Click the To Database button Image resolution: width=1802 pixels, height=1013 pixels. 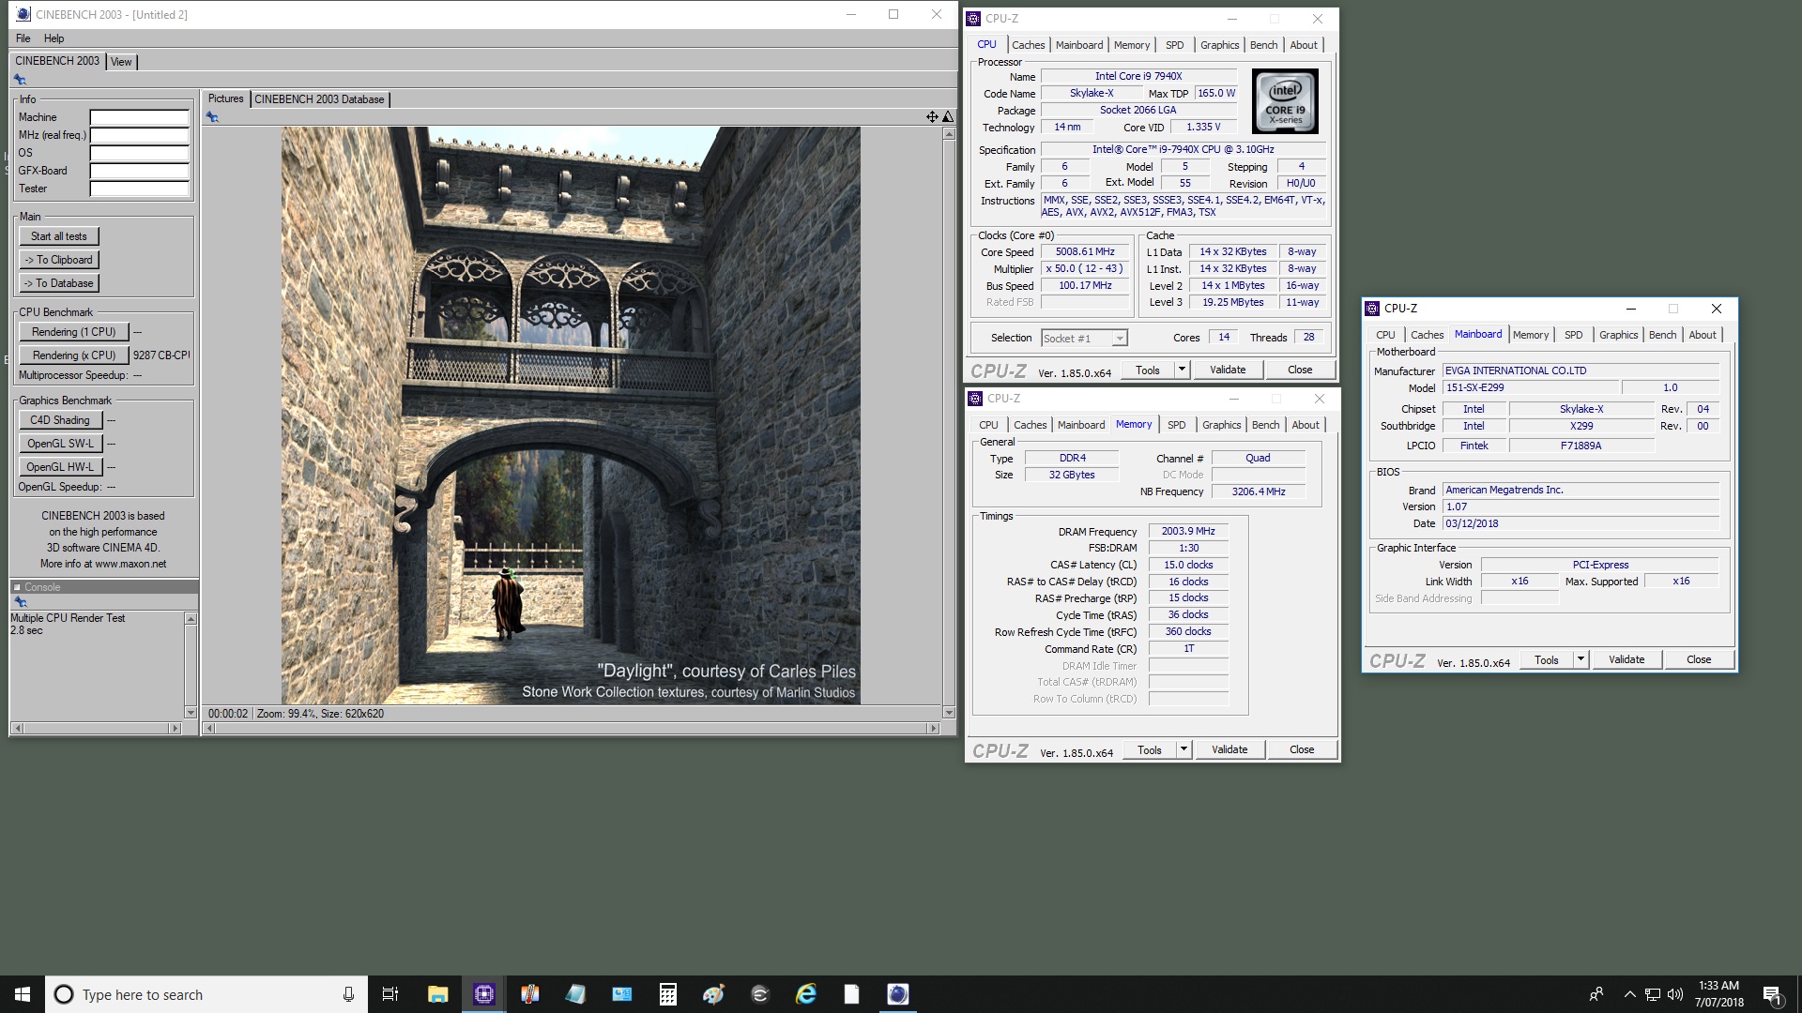pos(59,283)
